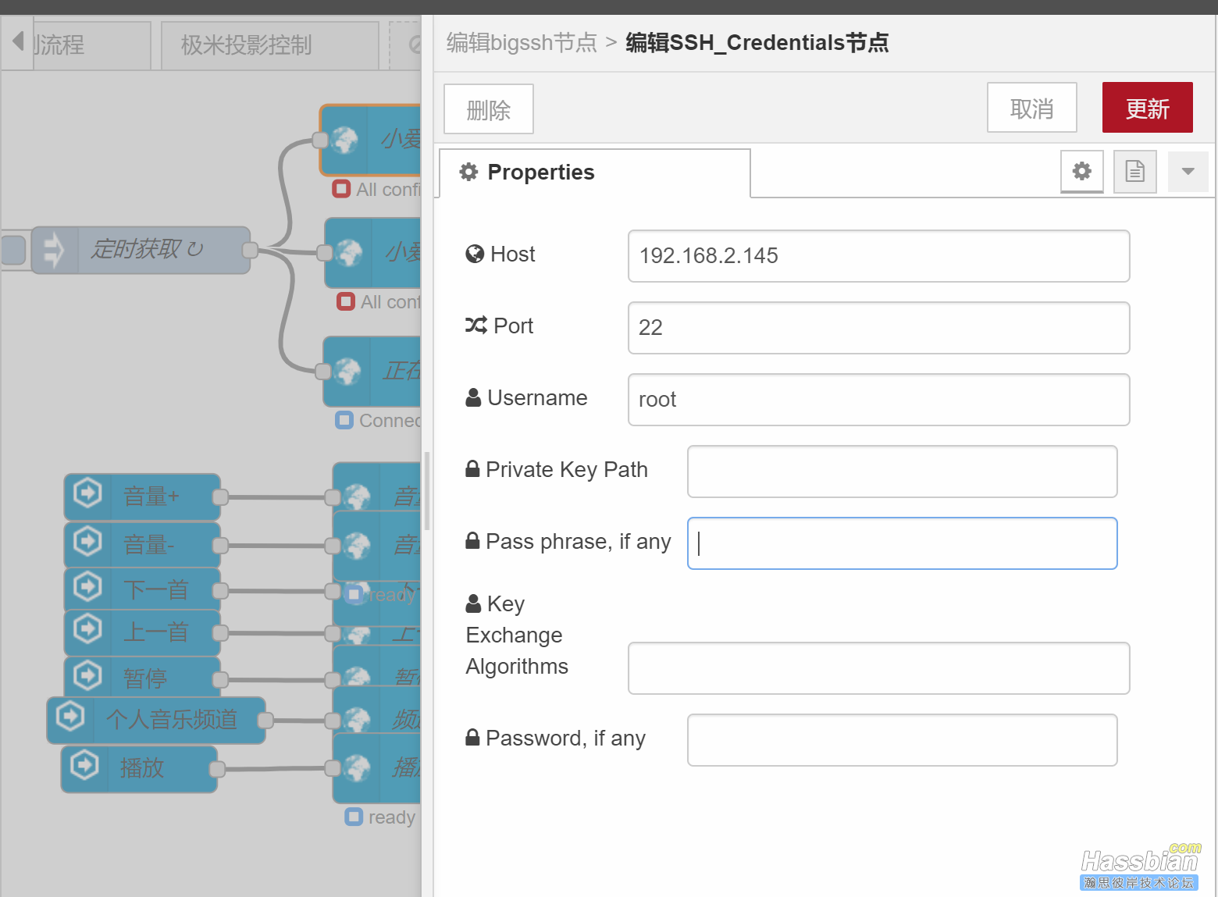The width and height of the screenshot is (1218, 897).
Task: Click the 上一首 node arrow icon
Action: [x=87, y=629]
